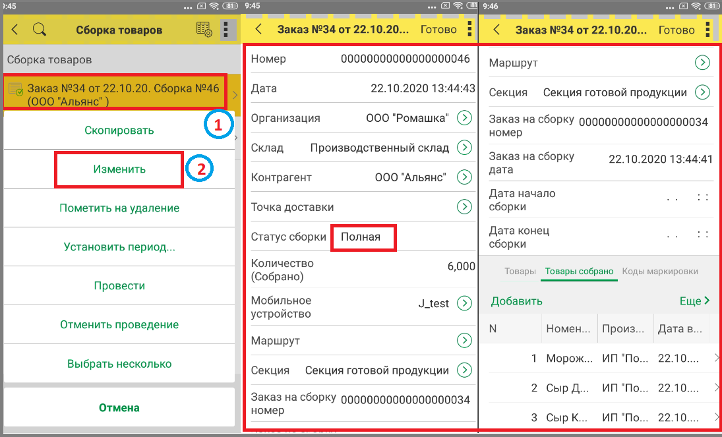Open Секция arrow on middle screen
This screenshot has height=437, width=722.
click(465, 370)
